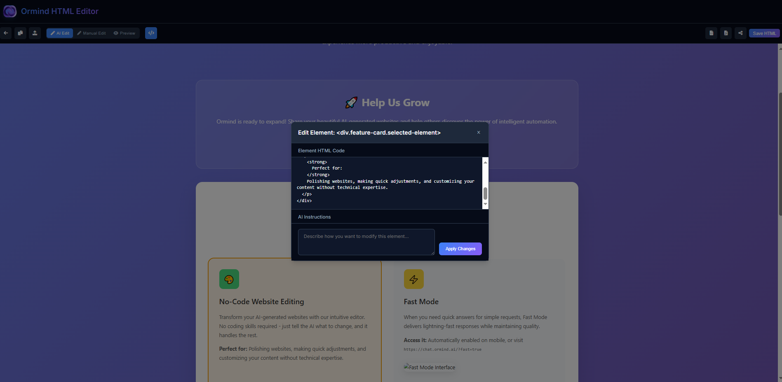Switch to AI Edit mode
This screenshot has height=382, width=782.
(x=60, y=33)
